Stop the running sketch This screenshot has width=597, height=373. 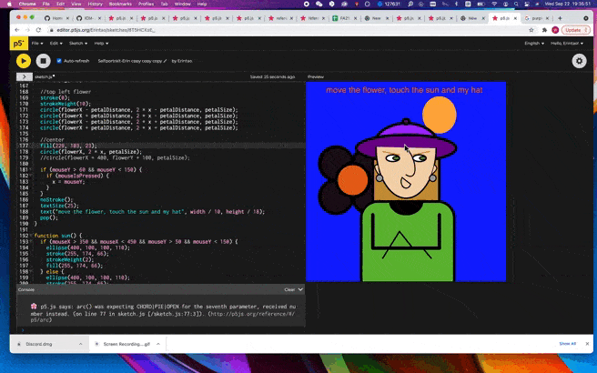coord(43,61)
